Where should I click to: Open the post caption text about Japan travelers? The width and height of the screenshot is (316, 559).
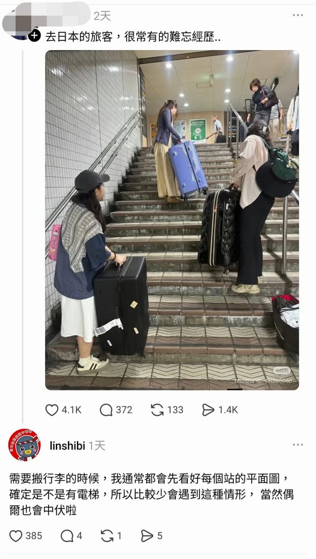point(133,36)
